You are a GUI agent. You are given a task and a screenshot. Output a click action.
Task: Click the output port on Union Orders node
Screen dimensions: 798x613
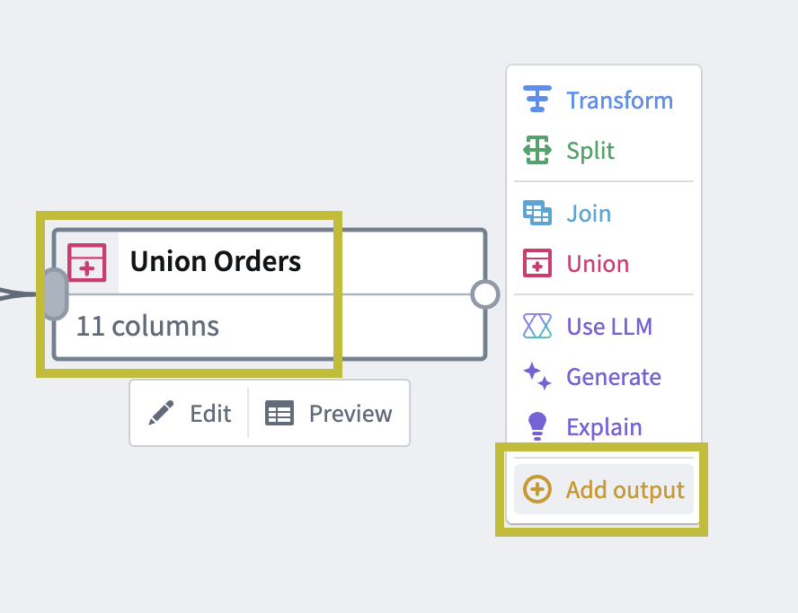(484, 293)
